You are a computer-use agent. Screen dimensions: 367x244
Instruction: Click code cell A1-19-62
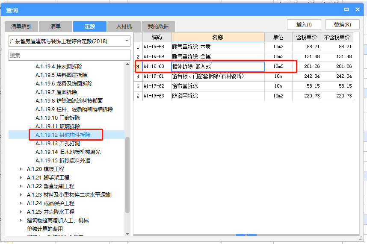point(157,86)
